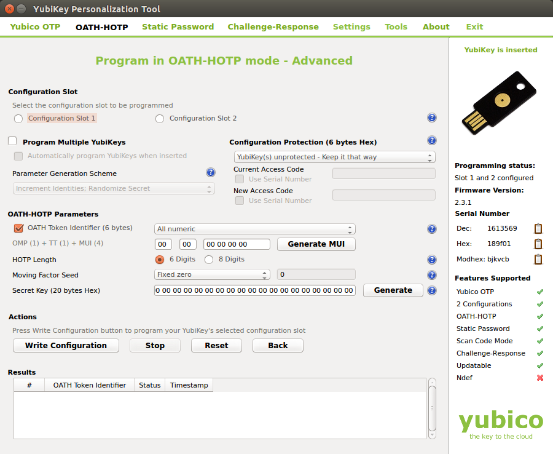Click the MUI field
553x454 pixels.
coord(237,244)
